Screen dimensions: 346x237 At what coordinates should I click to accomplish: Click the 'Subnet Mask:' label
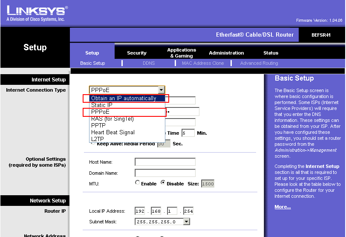103,222
